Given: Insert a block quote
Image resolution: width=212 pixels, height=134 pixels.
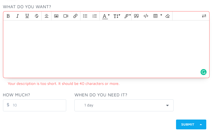Looking at the screenshot, I should 136,16.
